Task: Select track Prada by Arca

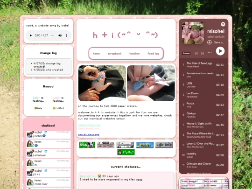Action: [x=203, y=105]
